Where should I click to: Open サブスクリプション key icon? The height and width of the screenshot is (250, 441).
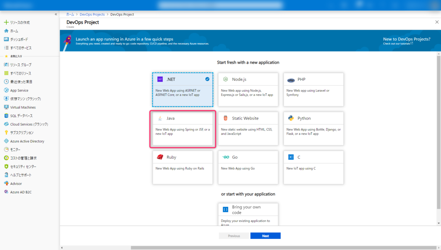(6, 132)
